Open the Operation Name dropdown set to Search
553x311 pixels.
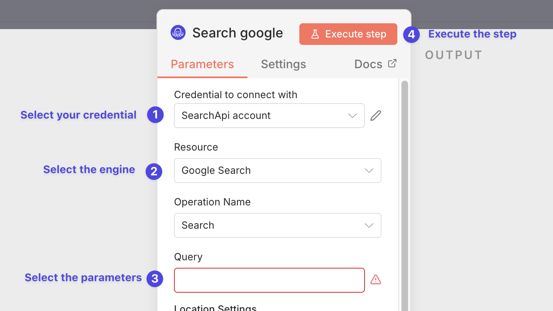pyautogui.click(x=278, y=225)
